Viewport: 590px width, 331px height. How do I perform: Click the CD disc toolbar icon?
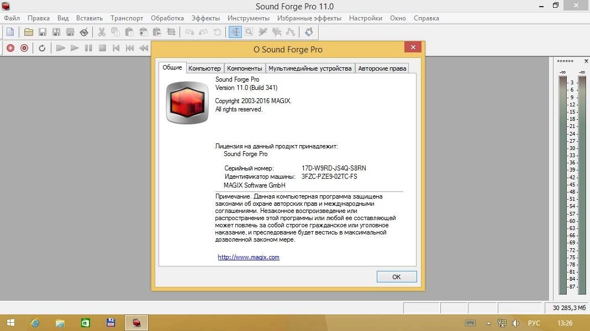click(x=84, y=32)
